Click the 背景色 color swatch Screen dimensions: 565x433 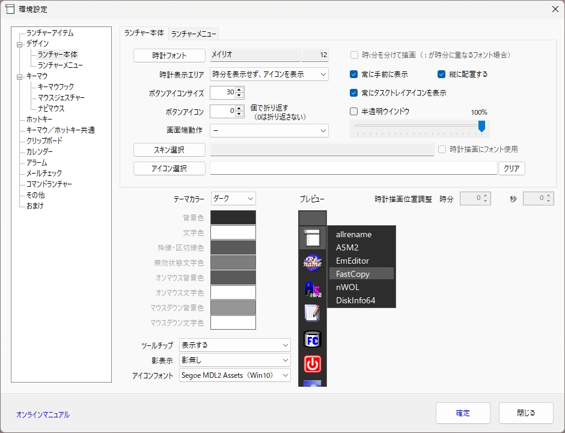point(233,217)
